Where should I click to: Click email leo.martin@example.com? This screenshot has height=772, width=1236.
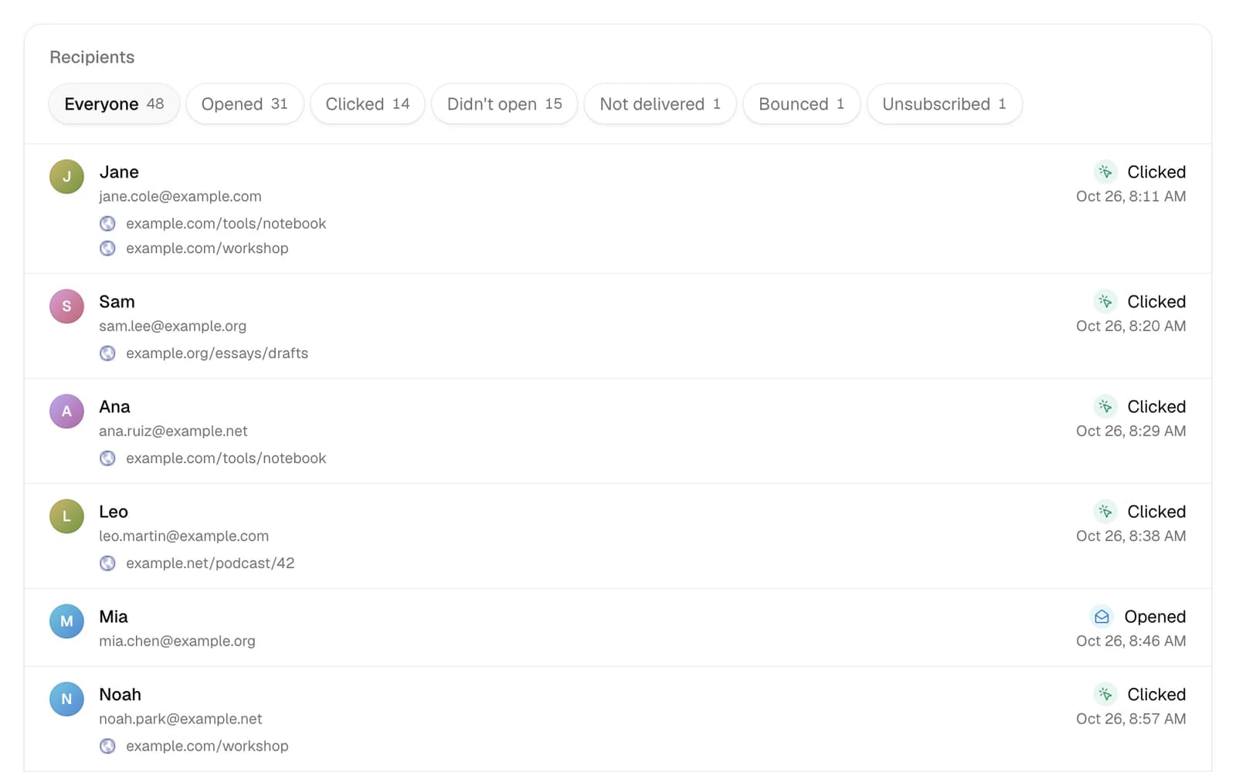(x=184, y=536)
